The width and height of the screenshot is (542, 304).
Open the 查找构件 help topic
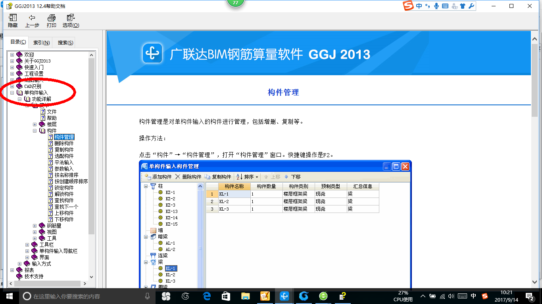click(x=64, y=200)
